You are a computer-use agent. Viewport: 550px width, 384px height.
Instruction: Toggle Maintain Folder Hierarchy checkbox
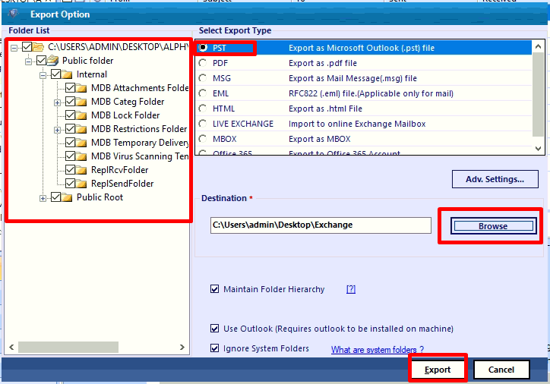tap(215, 289)
